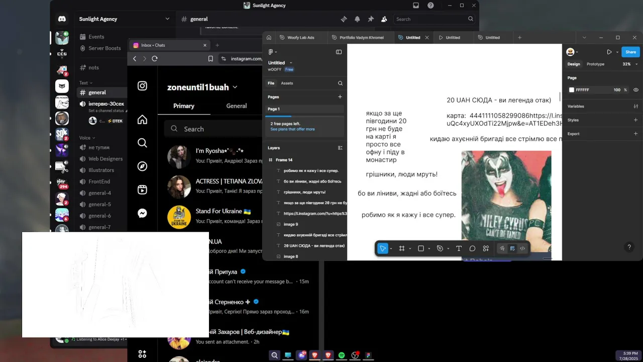The width and height of the screenshot is (643, 362).
Task: Open Instagram search icon in sidebar
Action: (x=142, y=143)
